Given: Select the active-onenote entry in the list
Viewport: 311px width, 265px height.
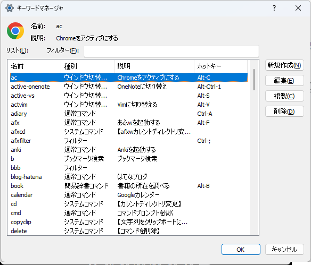Looking at the screenshot, I should [x=129, y=87].
